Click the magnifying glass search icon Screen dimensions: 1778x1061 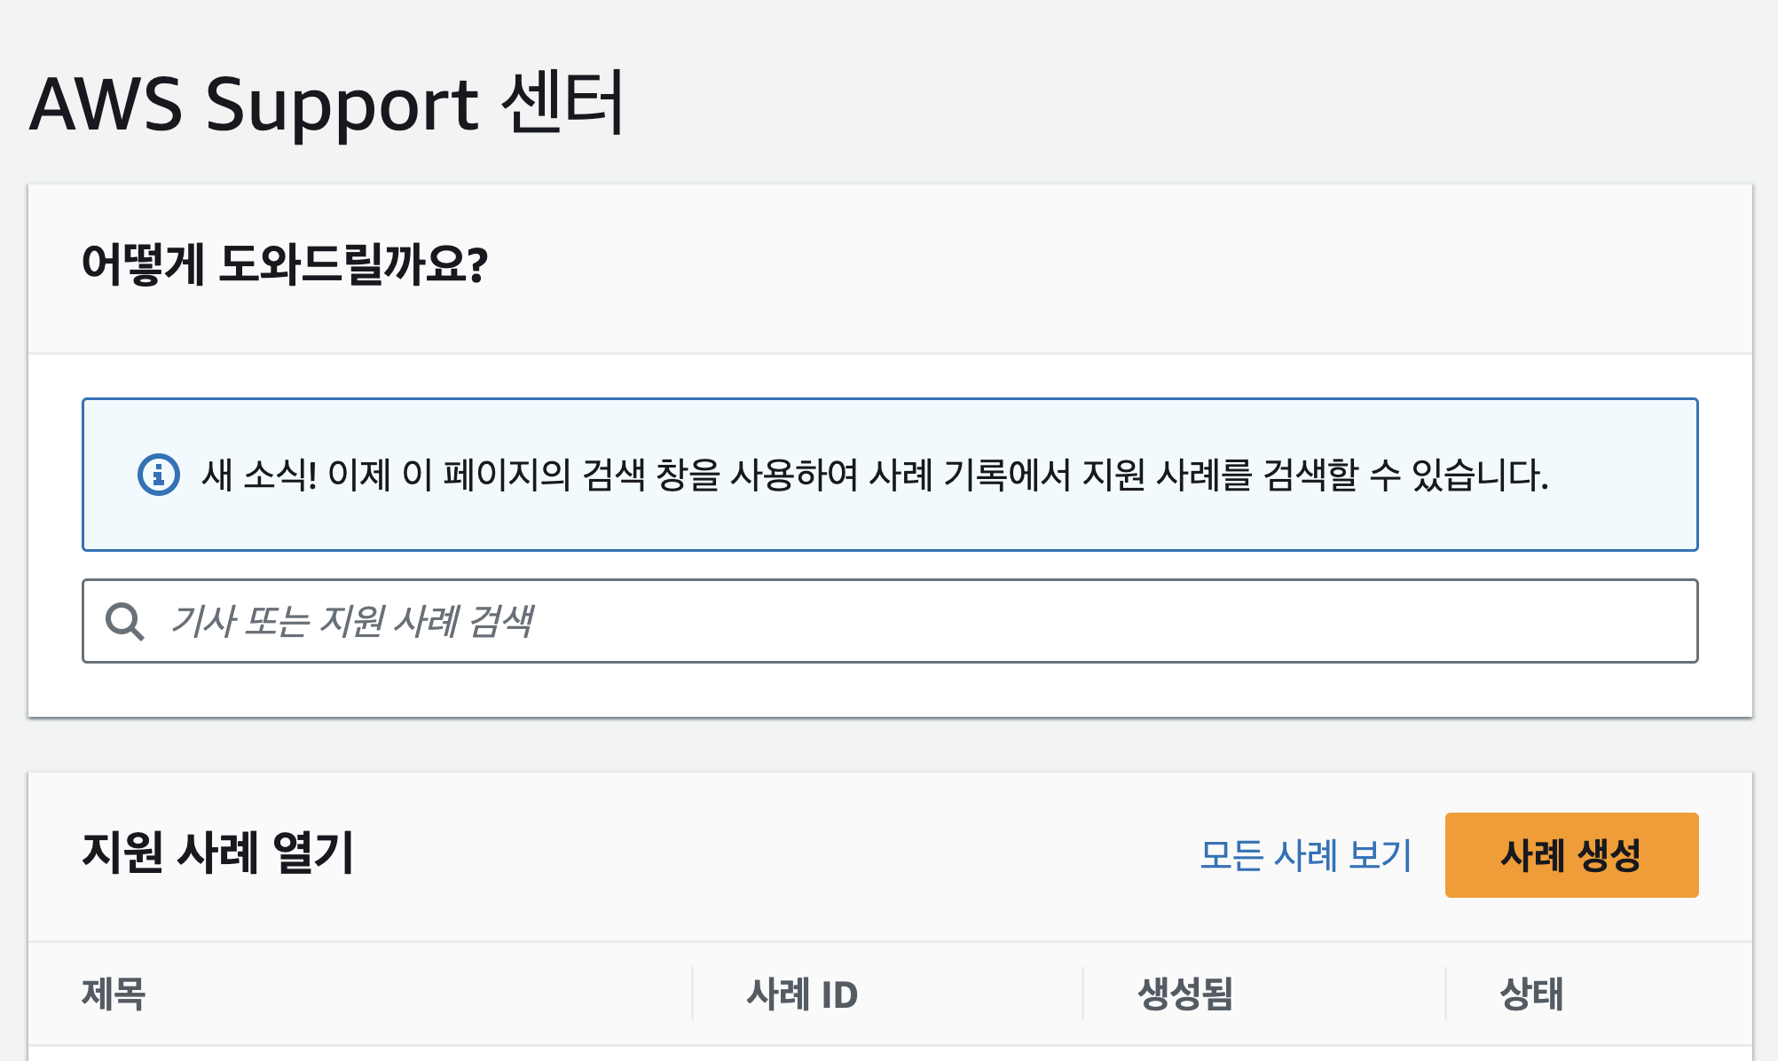tap(124, 621)
